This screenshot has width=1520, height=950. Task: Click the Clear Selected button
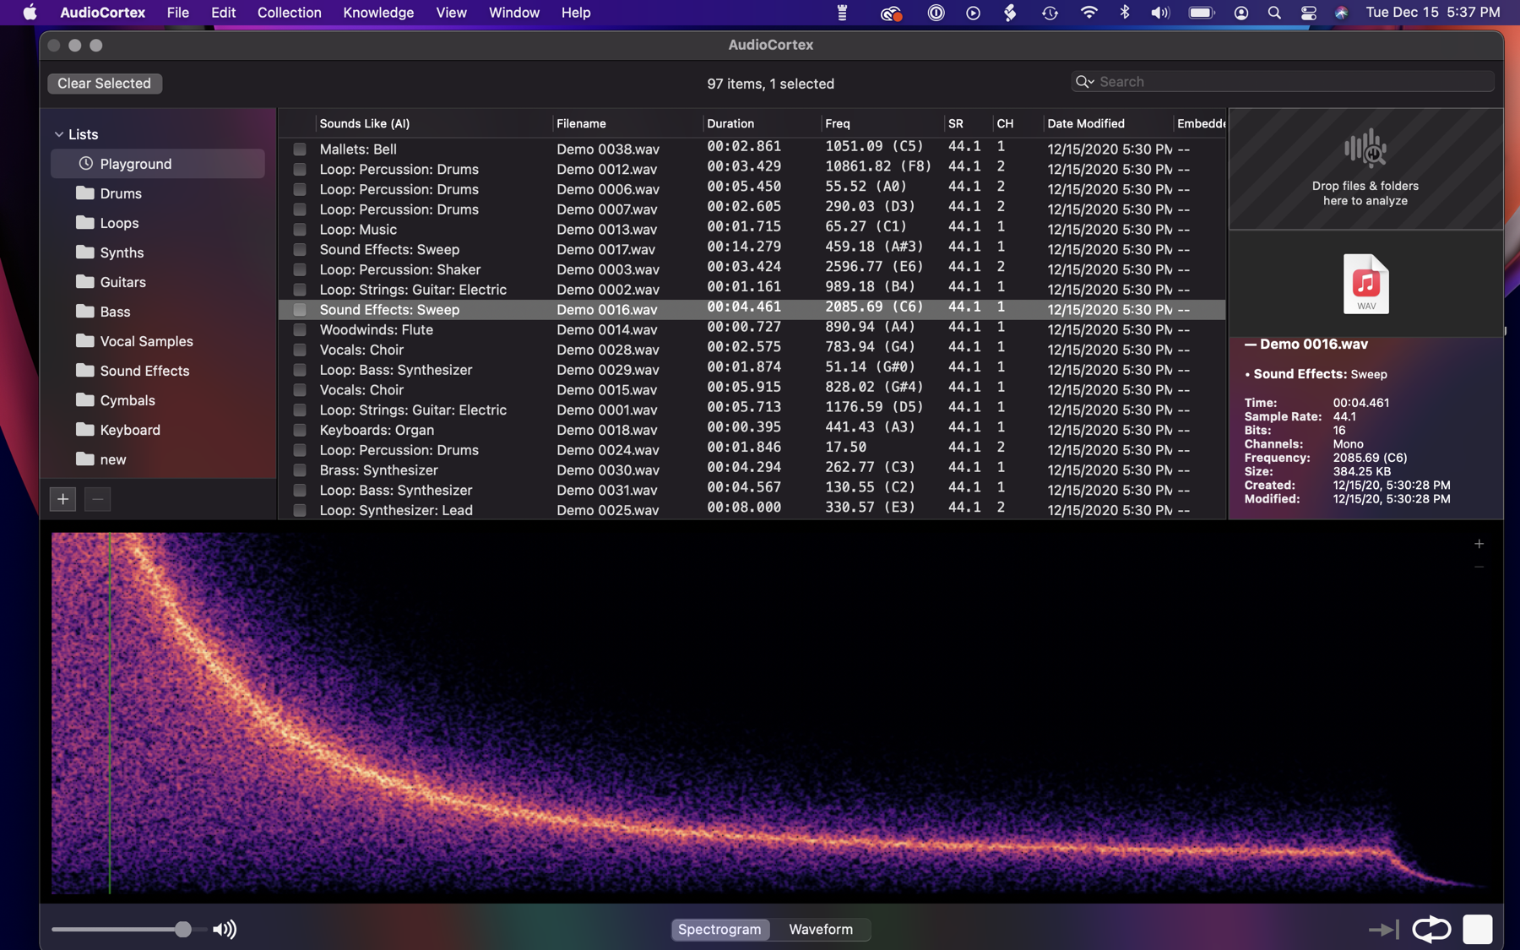click(104, 84)
